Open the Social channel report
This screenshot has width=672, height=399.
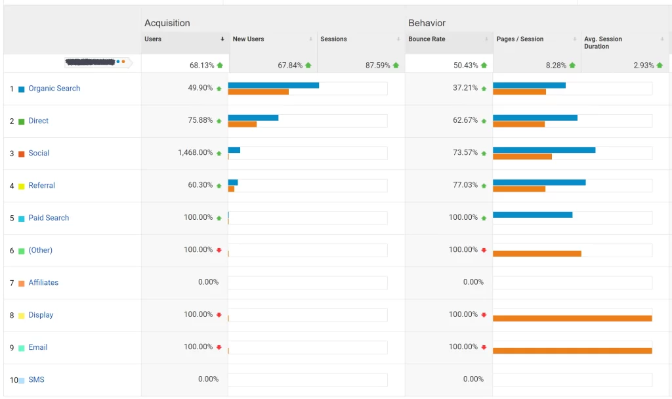tap(38, 153)
